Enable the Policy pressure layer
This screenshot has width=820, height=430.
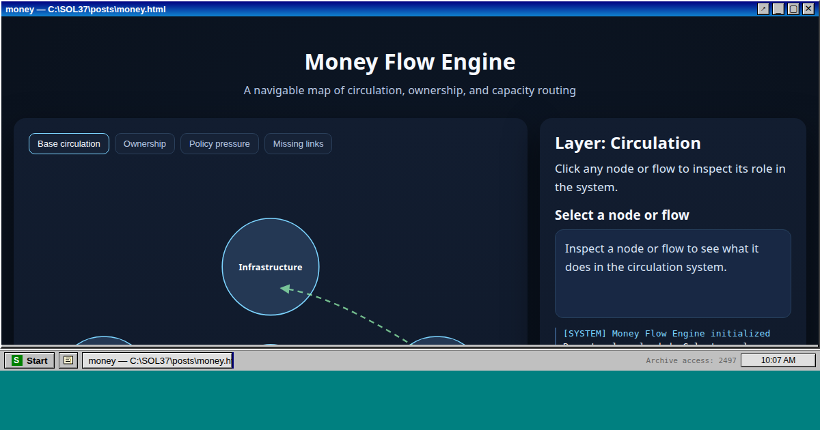pyautogui.click(x=219, y=144)
